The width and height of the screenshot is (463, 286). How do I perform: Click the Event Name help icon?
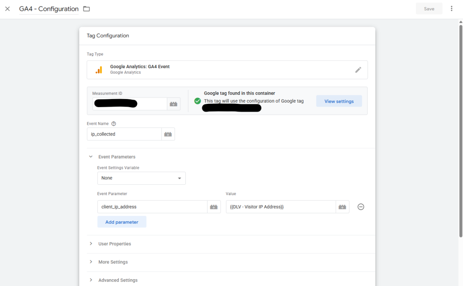point(113,123)
